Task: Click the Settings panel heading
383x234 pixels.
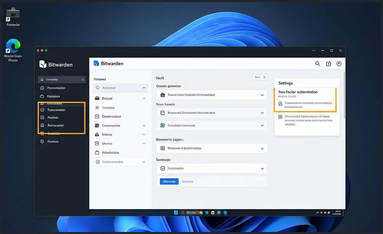Action: [286, 83]
